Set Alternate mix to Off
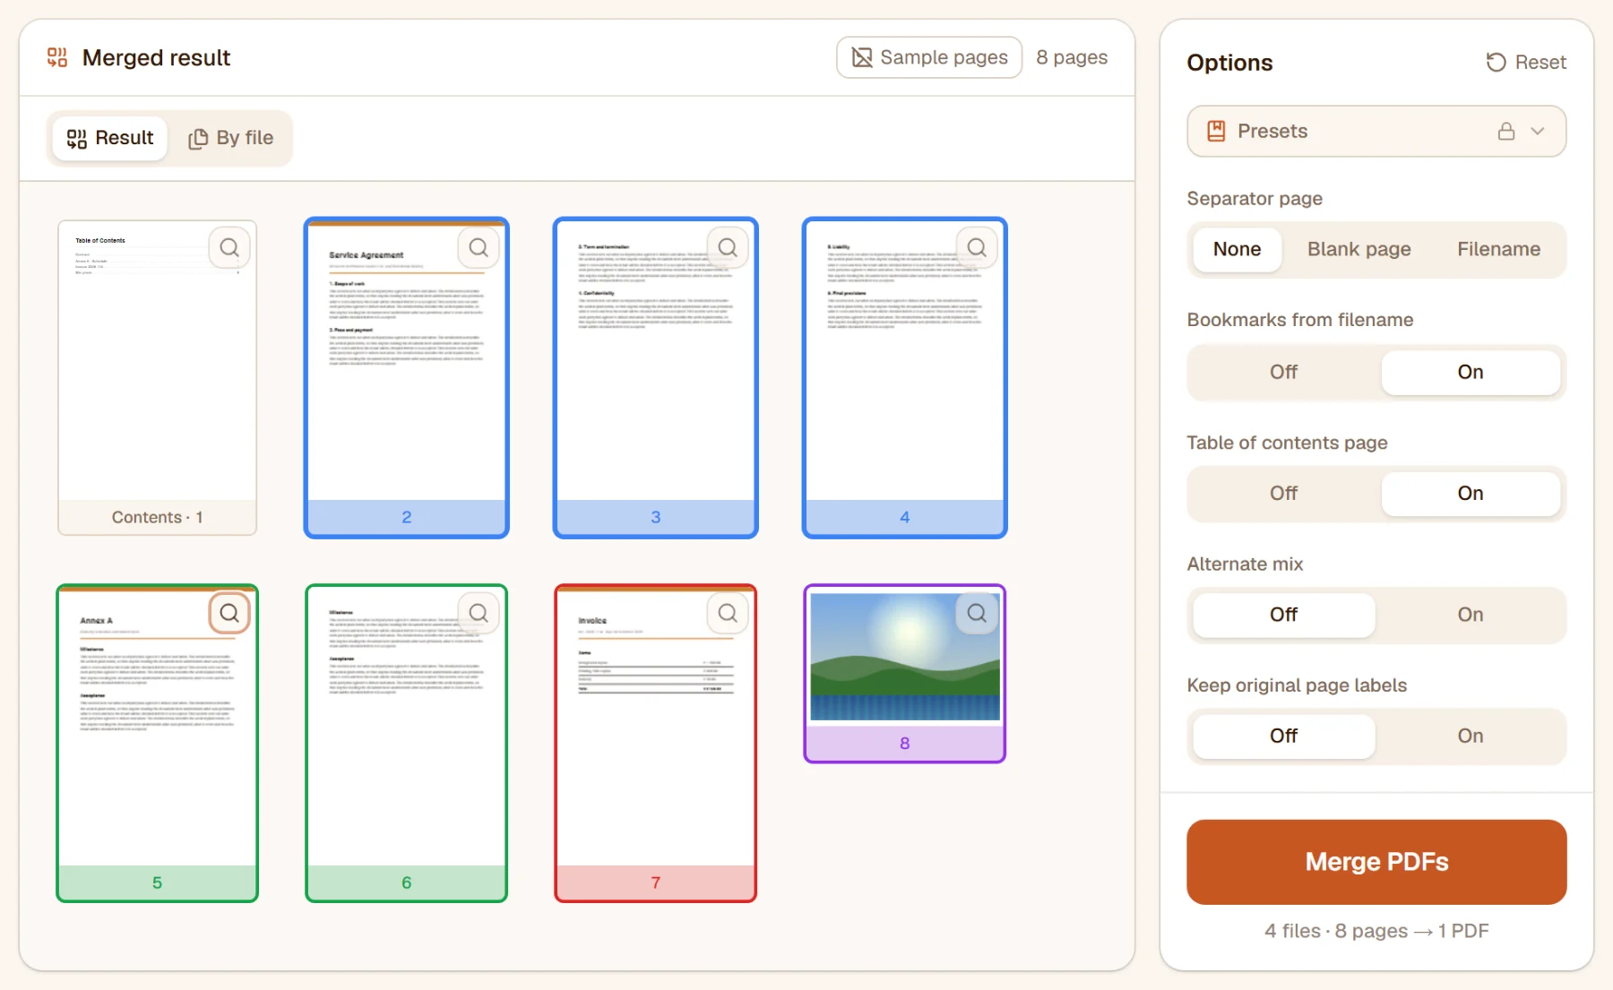1613x990 pixels. tap(1283, 615)
